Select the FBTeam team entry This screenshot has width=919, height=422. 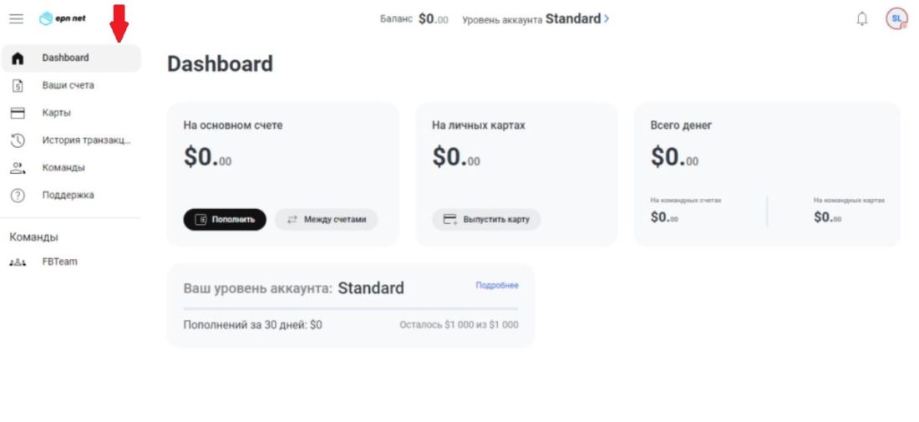[x=59, y=262]
